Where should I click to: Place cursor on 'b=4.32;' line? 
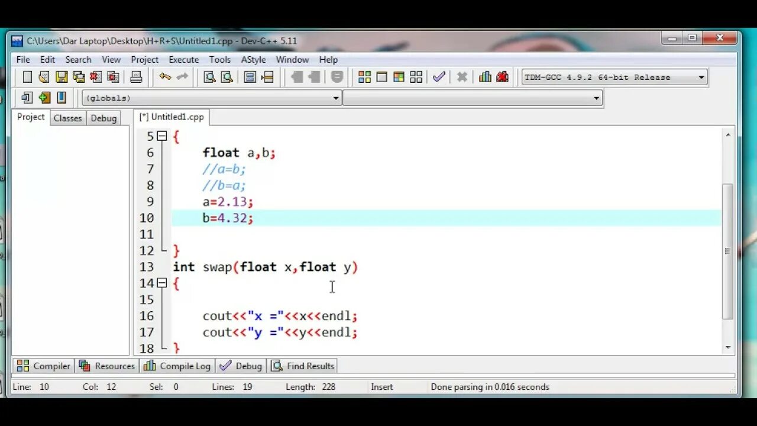228,218
